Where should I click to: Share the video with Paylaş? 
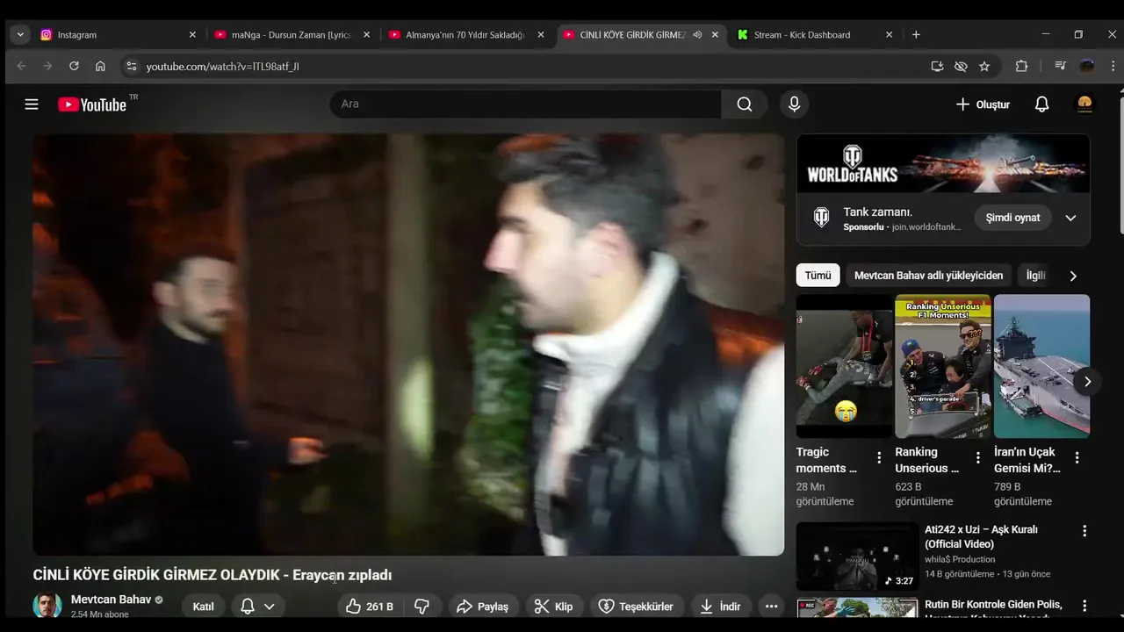click(483, 607)
